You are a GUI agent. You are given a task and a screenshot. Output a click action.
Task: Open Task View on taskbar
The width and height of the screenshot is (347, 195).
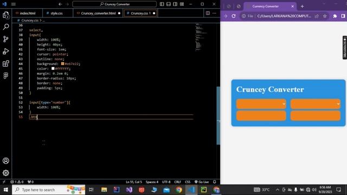point(91,190)
